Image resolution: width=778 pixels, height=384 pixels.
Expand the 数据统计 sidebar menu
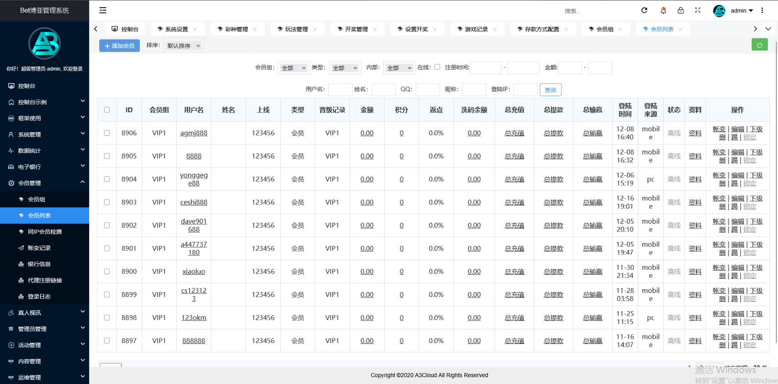[x=45, y=150]
